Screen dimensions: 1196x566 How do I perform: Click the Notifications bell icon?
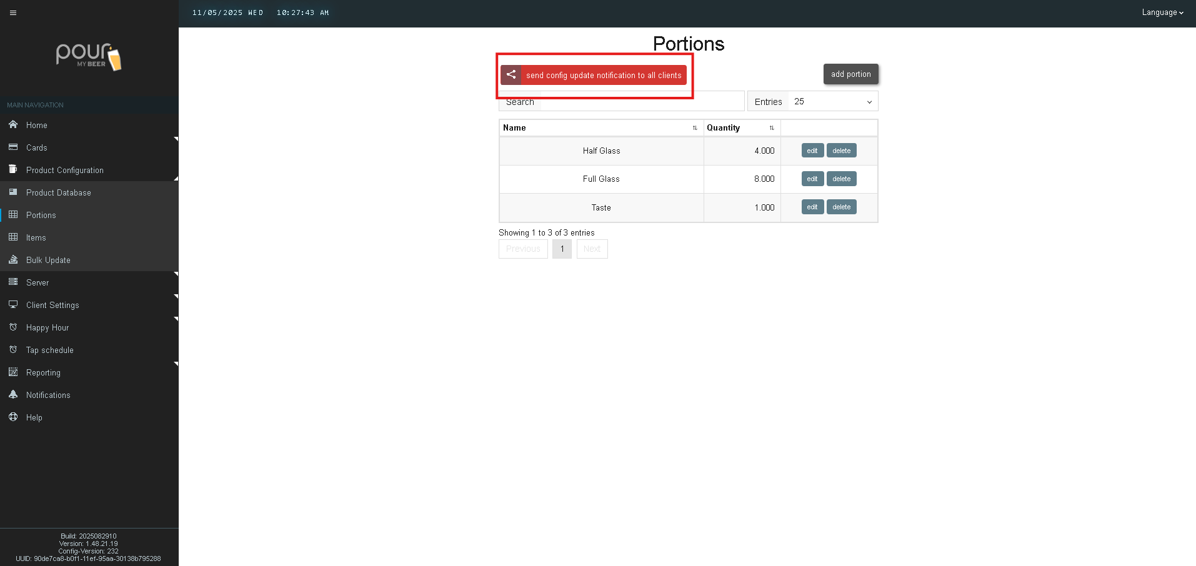[13, 395]
